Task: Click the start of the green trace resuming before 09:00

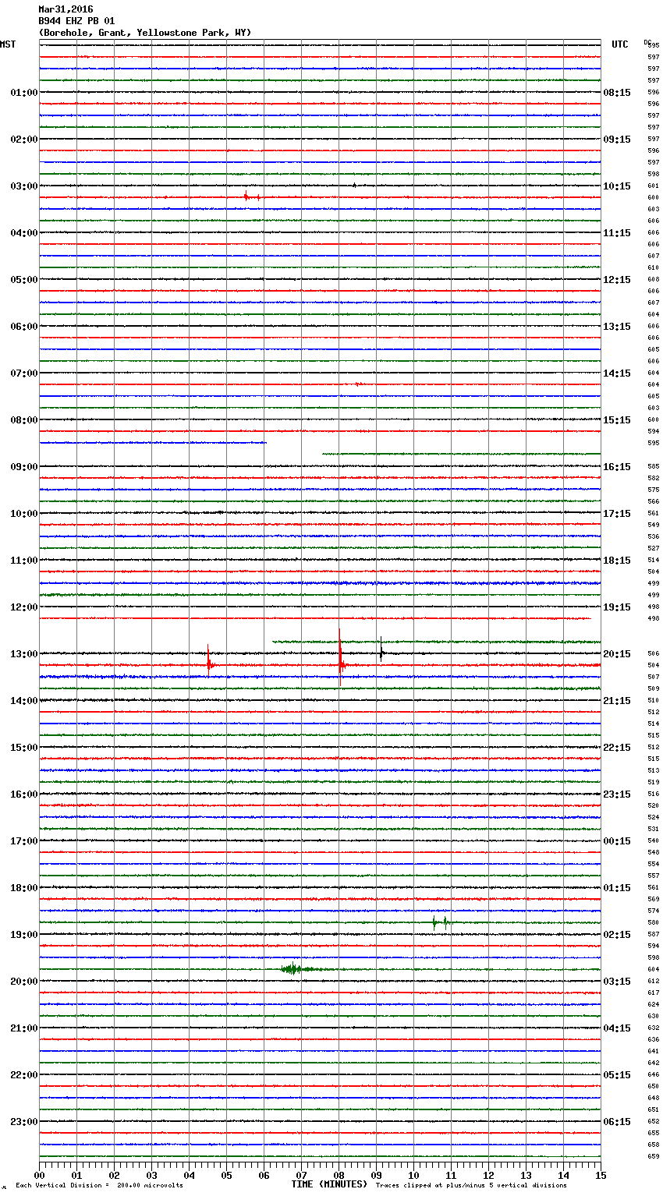Action: (324, 454)
